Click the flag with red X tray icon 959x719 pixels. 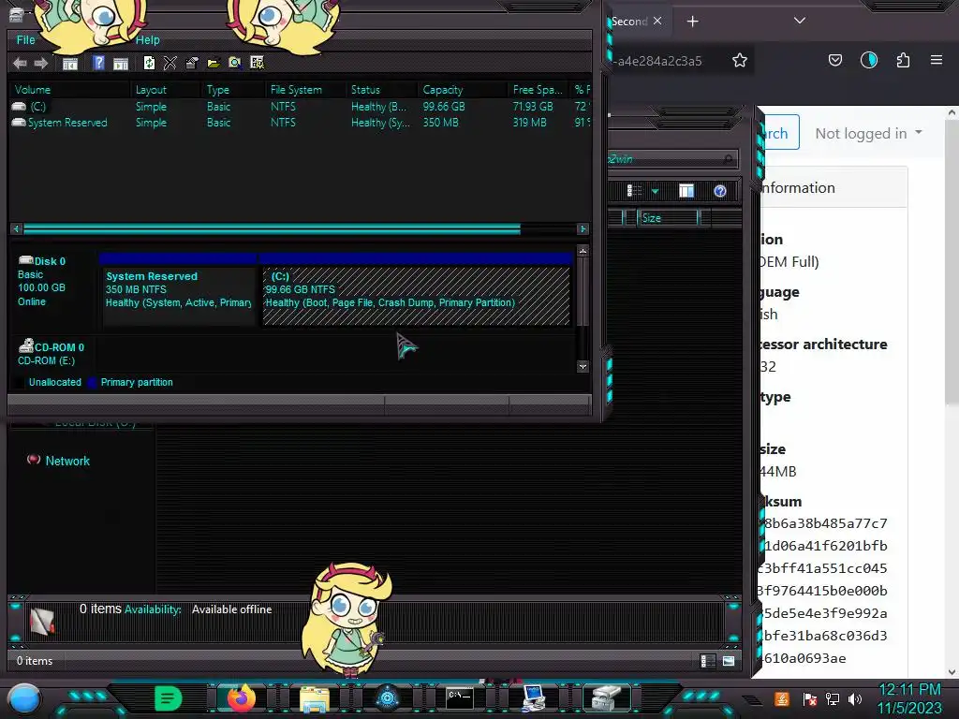810,698
